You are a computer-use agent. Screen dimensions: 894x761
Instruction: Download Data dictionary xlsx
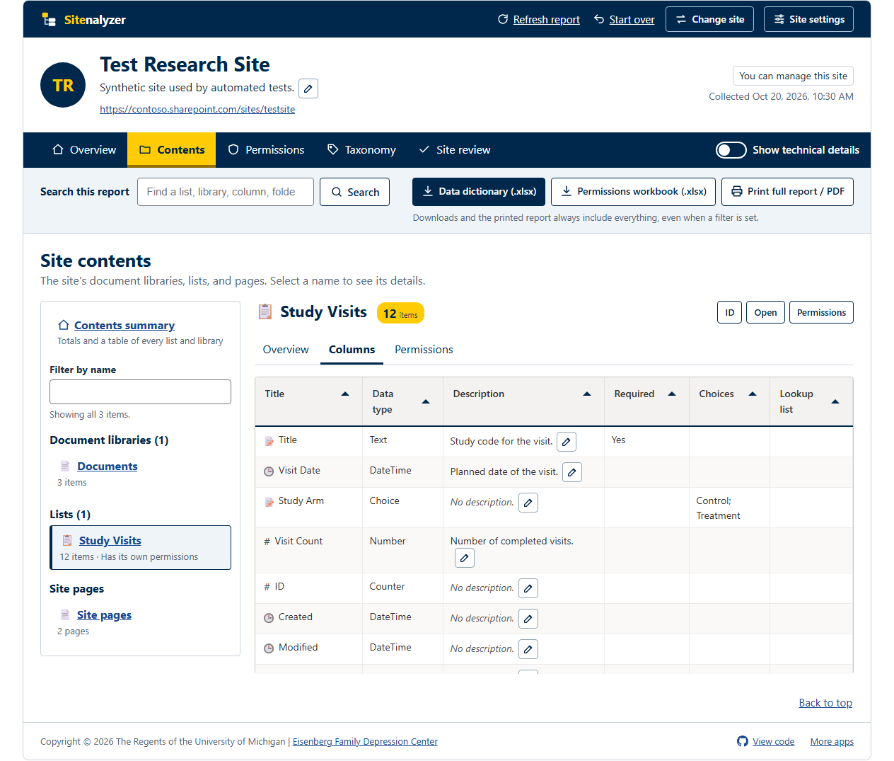[479, 192]
